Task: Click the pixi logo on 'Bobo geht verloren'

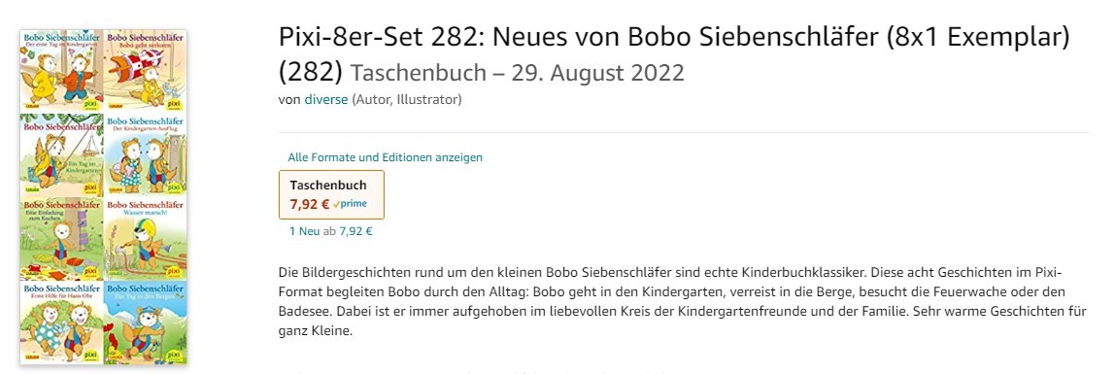Action: click(x=174, y=103)
